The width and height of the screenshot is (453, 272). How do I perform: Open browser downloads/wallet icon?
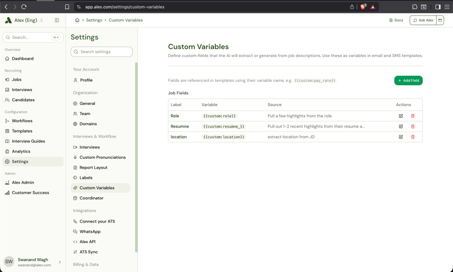(423, 6)
